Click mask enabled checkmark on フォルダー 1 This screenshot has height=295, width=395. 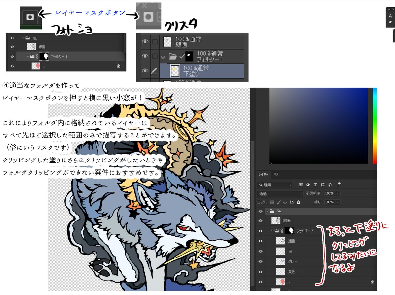(181, 57)
